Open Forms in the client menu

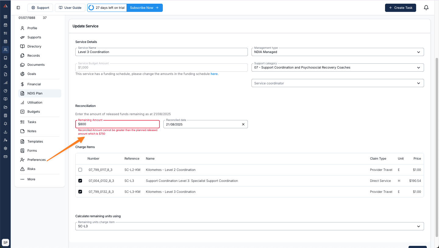[40, 151]
